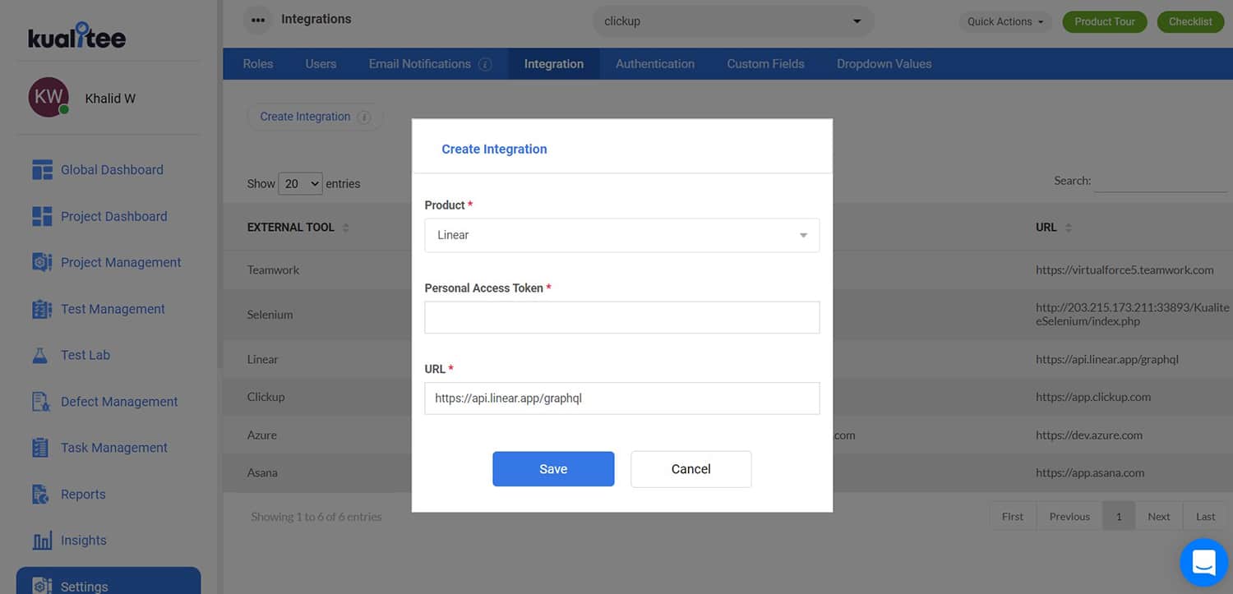This screenshot has width=1233, height=594.
Task: Open the Authentication tab
Action: (x=655, y=64)
